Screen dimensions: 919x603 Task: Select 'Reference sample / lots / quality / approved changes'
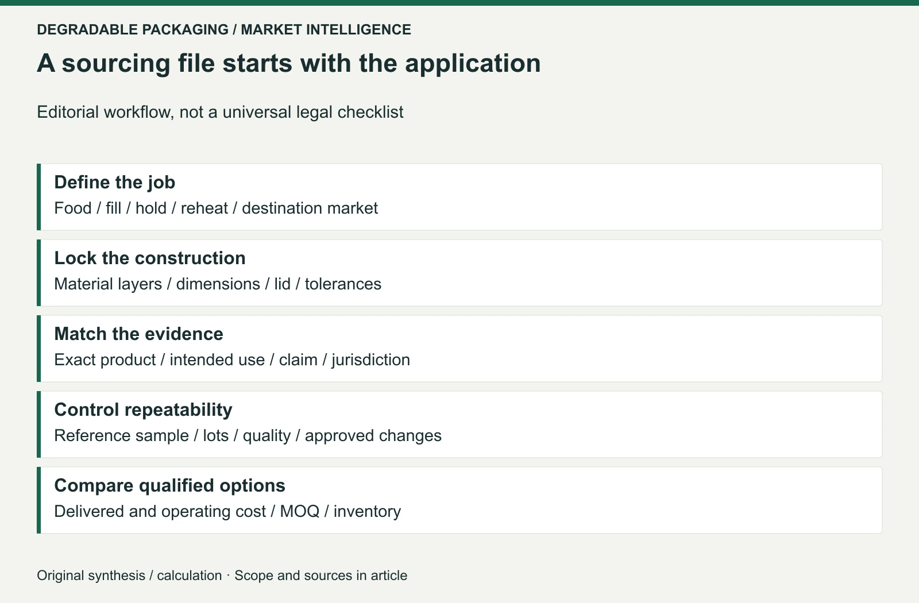pyautogui.click(x=248, y=435)
